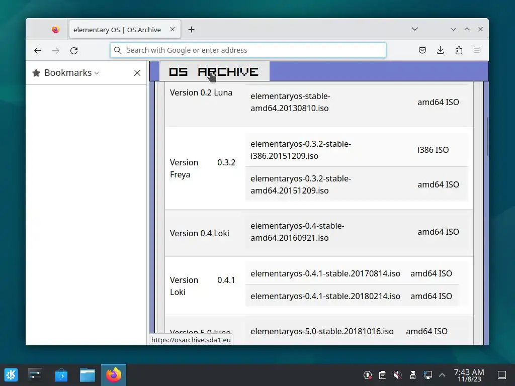Click the forward navigation arrow

point(56,51)
